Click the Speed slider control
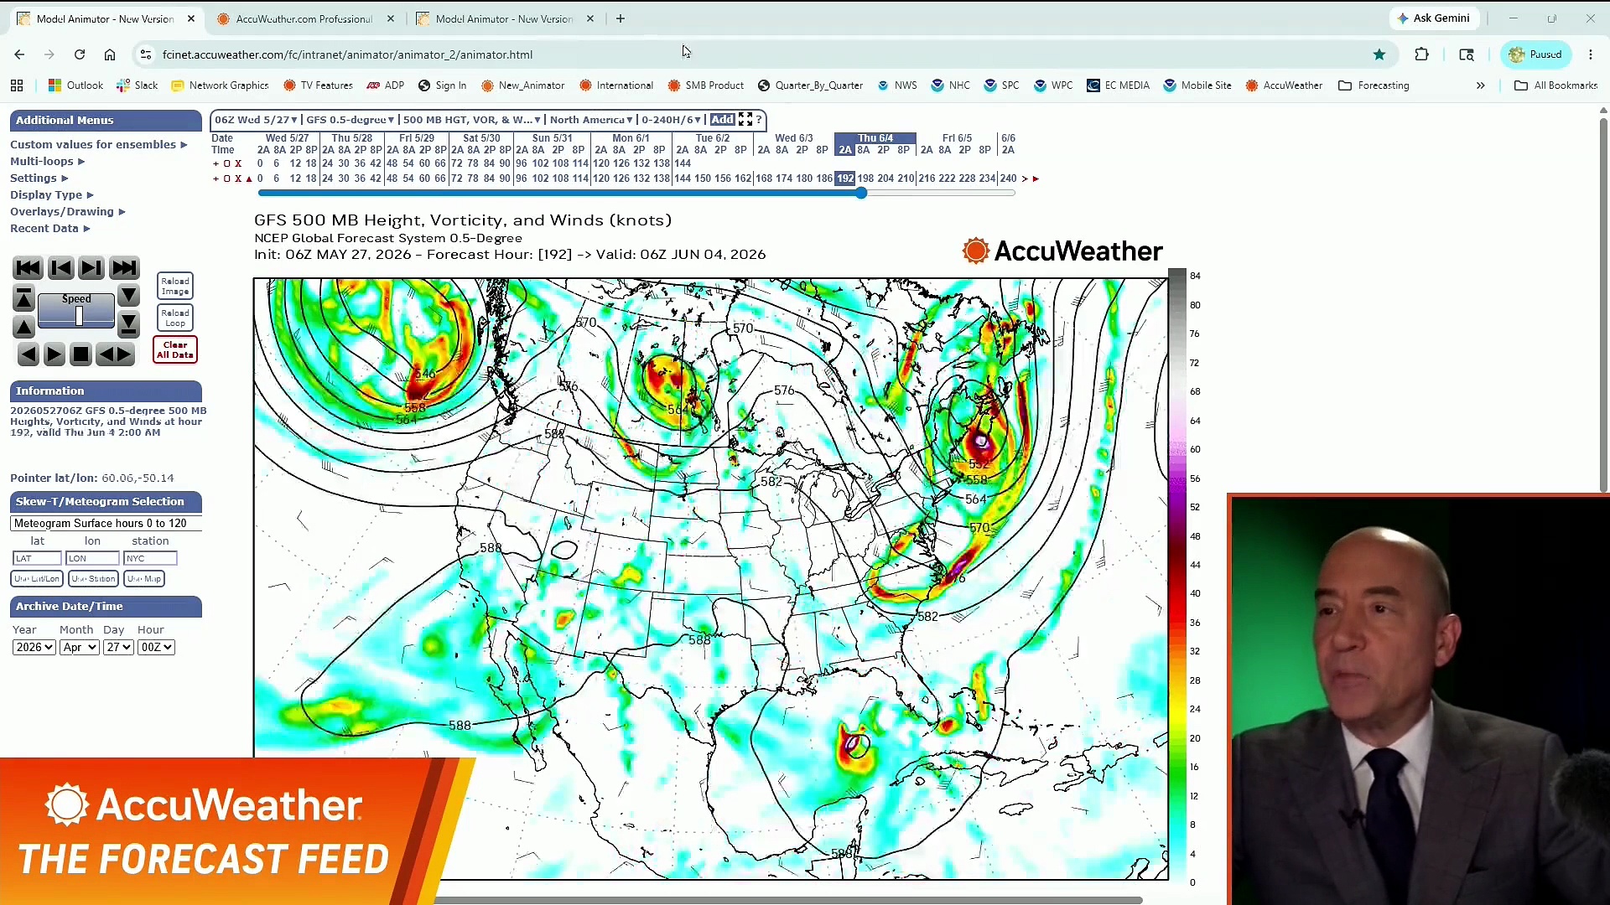The width and height of the screenshot is (1610, 905). click(79, 316)
